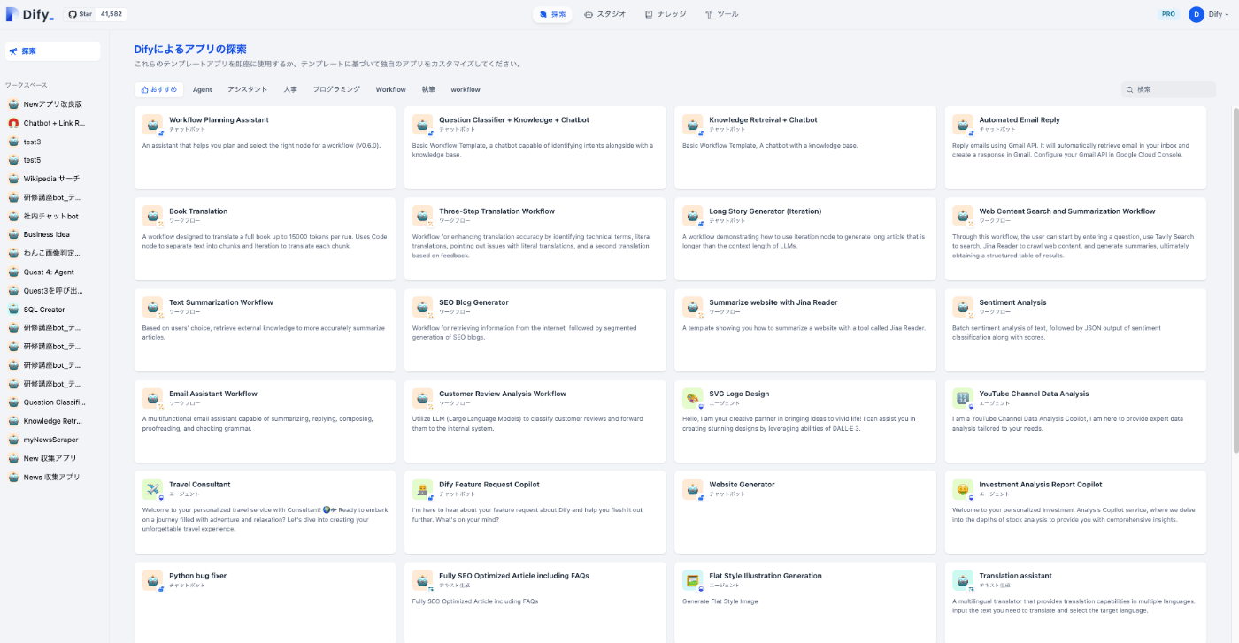This screenshot has height=643, width=1239.
Task: Open News 収集アプリ workspace app
Action: tap(52, 477)
